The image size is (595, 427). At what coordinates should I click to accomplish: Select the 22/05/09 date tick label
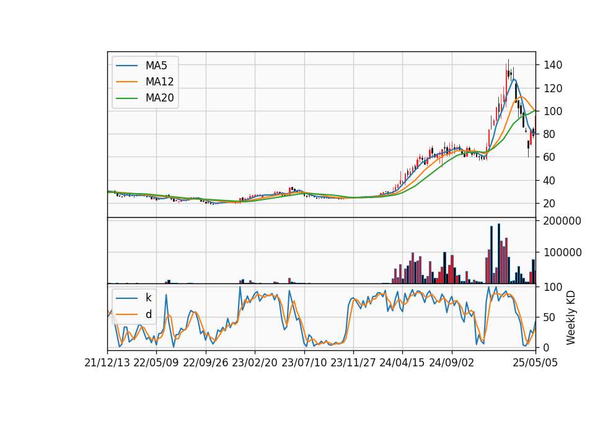click(x=156, y=363)
